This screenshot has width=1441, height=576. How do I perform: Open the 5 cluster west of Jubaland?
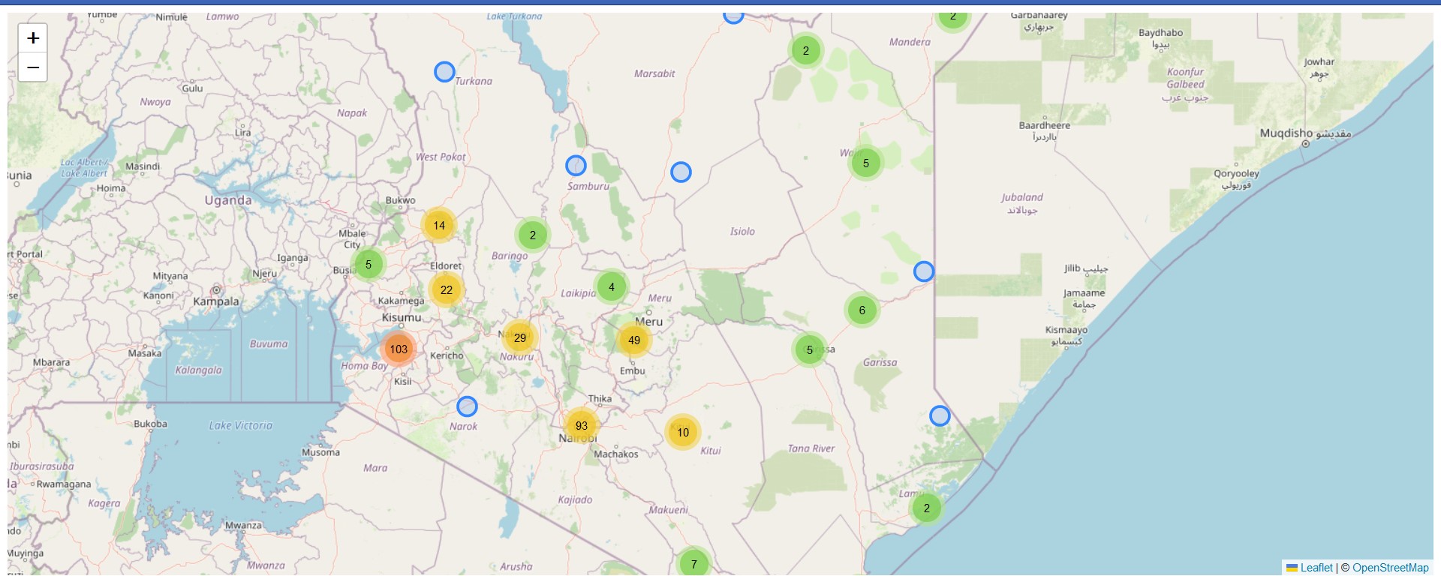pos(866,163)
